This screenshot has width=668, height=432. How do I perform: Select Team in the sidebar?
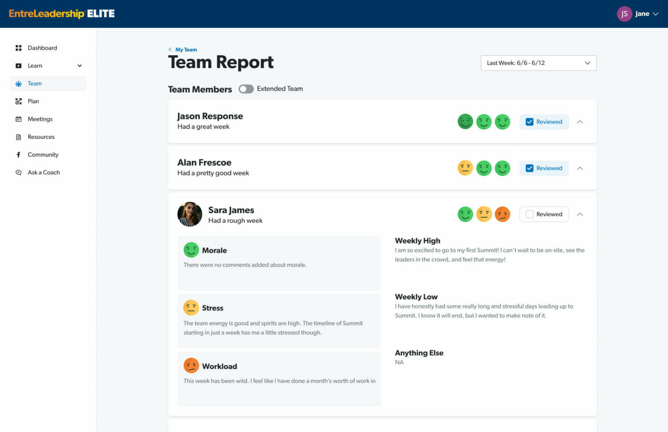48,84
